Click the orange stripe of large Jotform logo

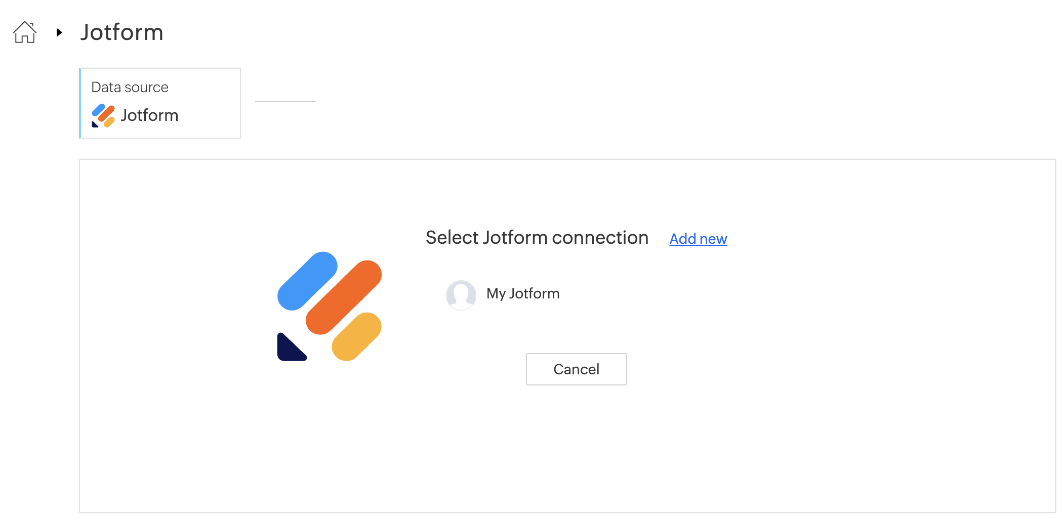[x=344, y=297]
